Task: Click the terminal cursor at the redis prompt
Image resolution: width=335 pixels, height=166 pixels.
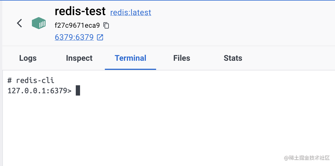Action: (x=77, y=90)
